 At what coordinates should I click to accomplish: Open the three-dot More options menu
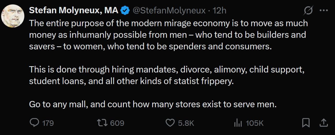(324, 10)
